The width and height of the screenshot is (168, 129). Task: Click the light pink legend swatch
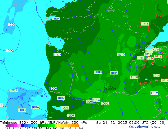pos(19,126)
